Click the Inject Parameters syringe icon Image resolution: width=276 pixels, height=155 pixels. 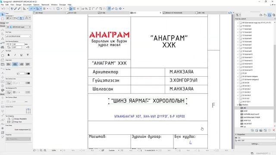tap(19, 9)
